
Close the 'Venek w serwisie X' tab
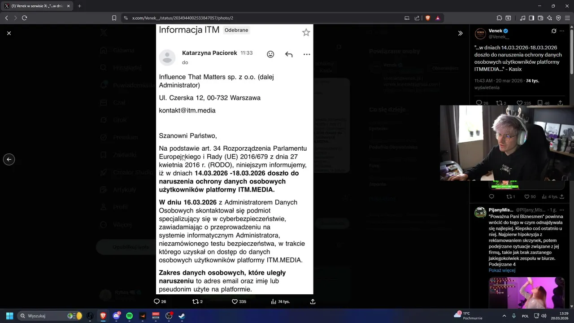tap(68, 6)
